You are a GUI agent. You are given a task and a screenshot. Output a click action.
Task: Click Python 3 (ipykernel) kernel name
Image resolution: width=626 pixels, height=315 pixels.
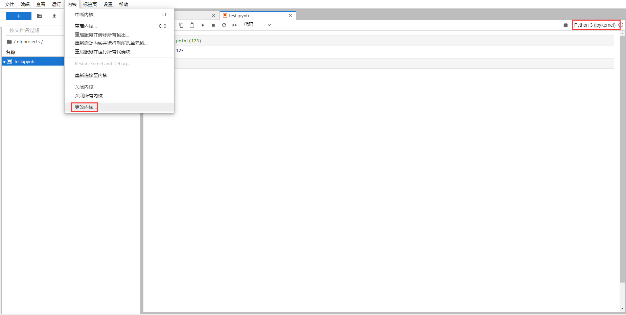595,25
